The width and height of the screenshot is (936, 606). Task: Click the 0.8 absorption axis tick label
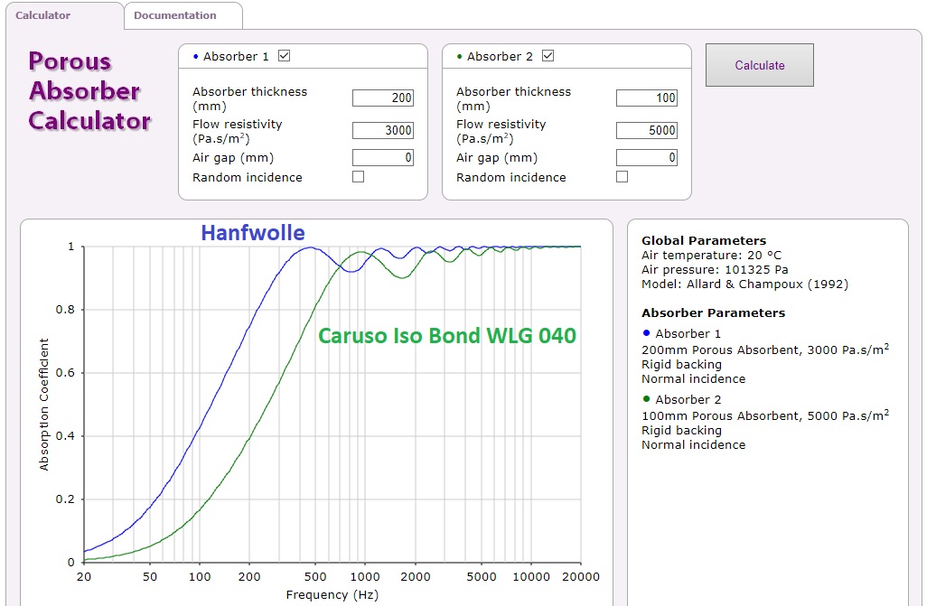[x=65, y=310]
